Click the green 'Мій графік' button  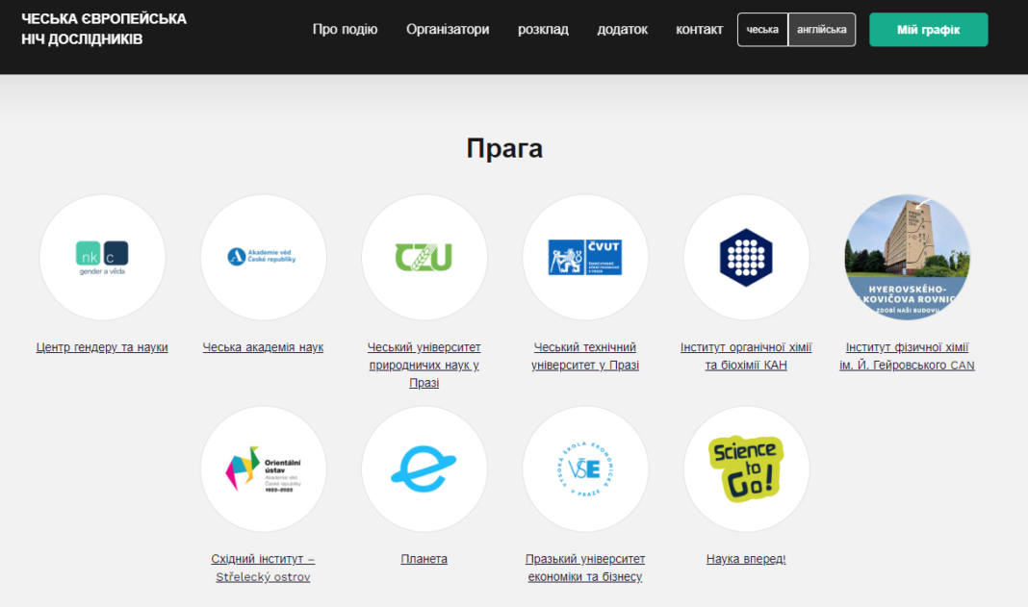tap(928, 30)
